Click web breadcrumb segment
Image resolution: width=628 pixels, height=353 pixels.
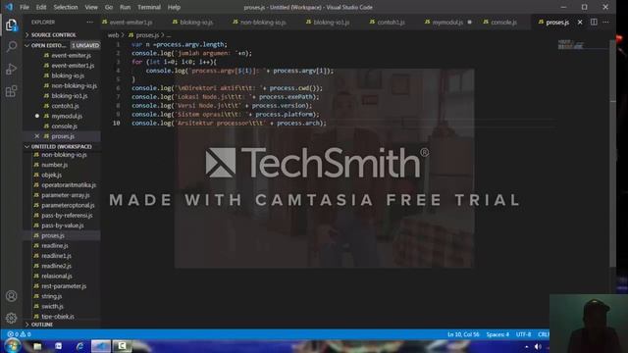coord(113,35)
